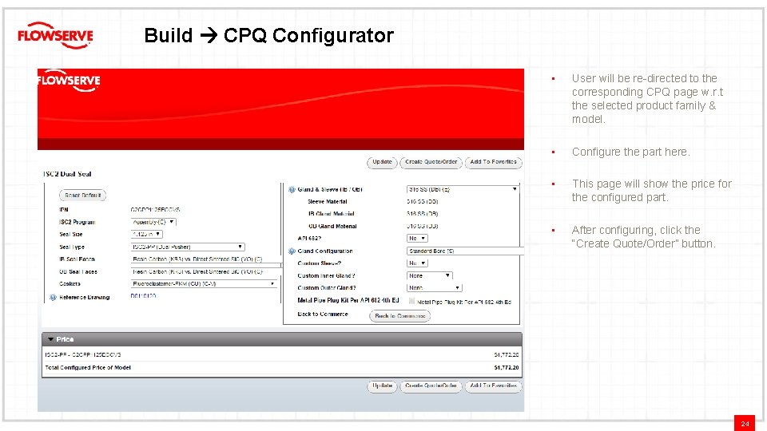Open the Custom Inner Gland? dropdown
Viewport: 767px width, 431px height.
tap(430, 276)
